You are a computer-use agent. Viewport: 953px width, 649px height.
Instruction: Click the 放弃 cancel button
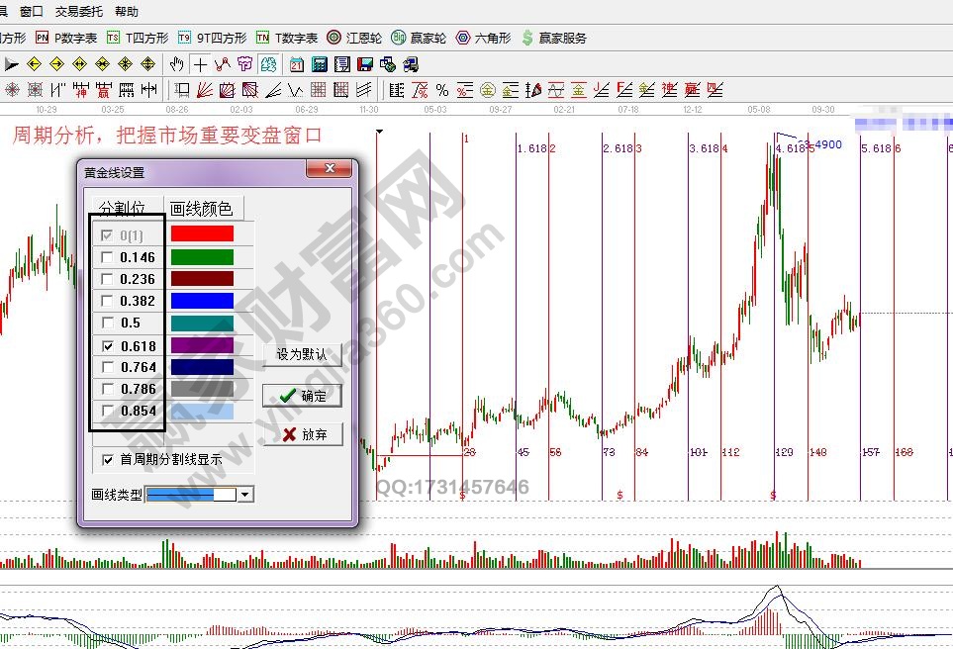pyautogui.click(x=302, y=434)
